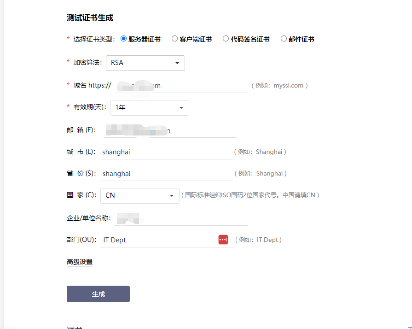Viewport: 412px width, 329px height.
Task: Click the 部门 OU input with IT Dept
Action: [x=157, y=240]
